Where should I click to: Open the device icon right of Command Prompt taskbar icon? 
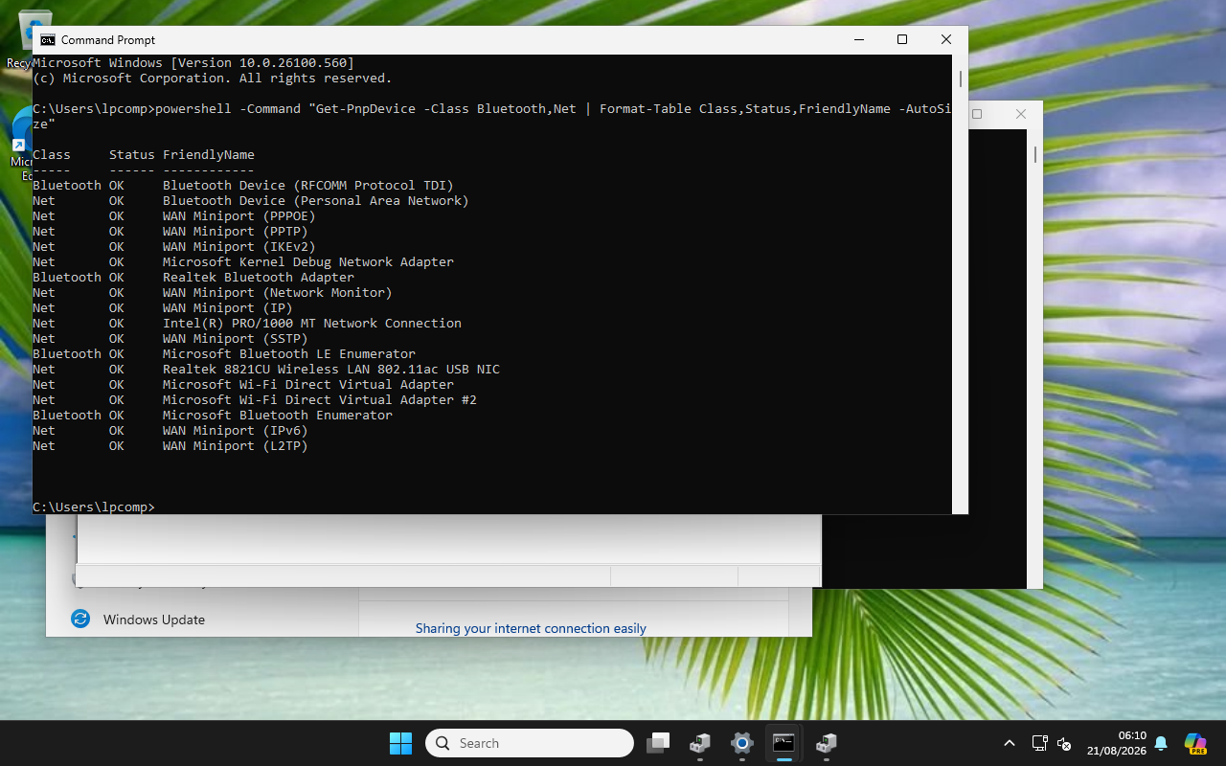826,743
